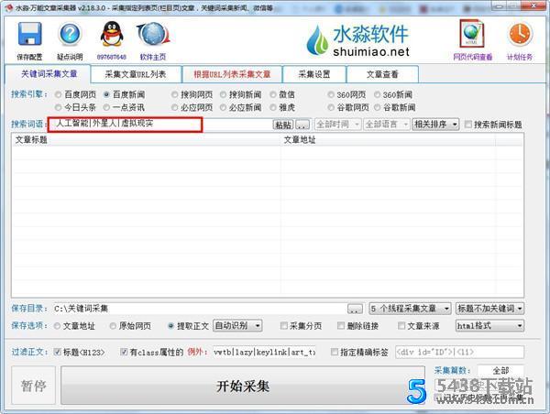Click the browse button next to 粘贴
Image resolution: width=550 pixels, height=414 pixels.
coord(302,125)
